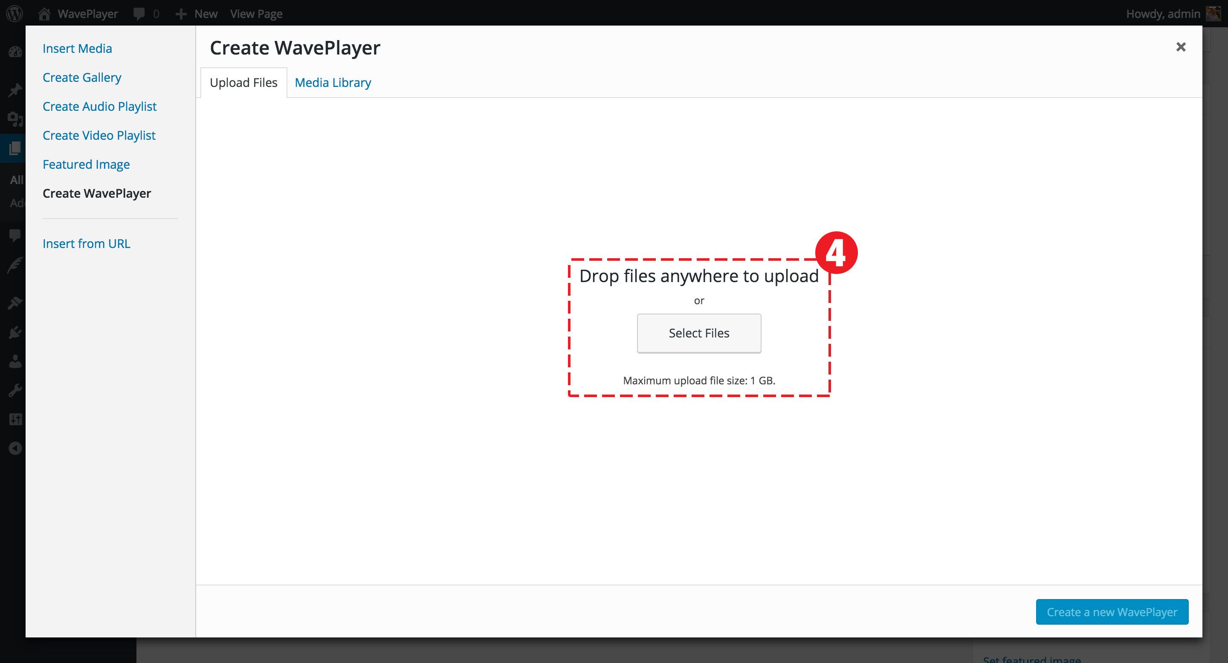Click Create a new WavePlayer button

pyautogui.click(x=1112, y=611)
